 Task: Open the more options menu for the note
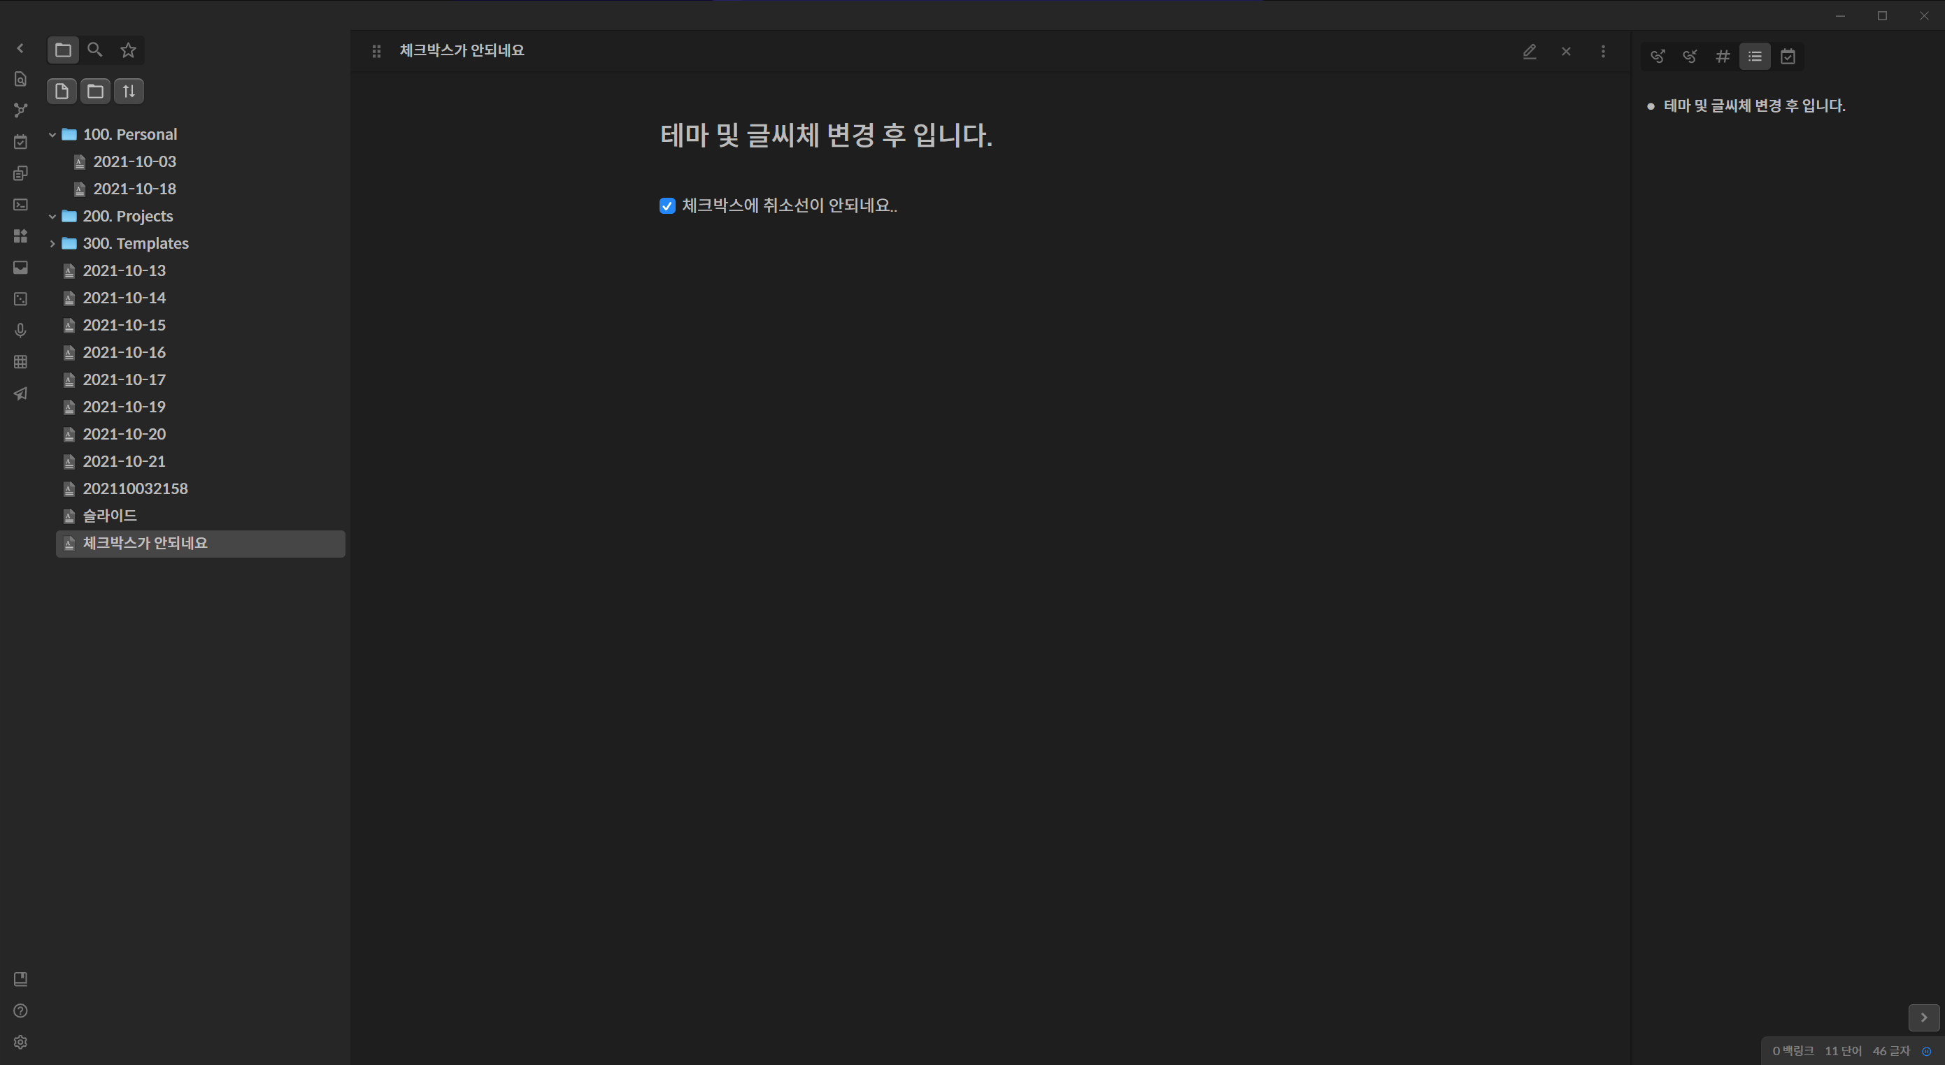click(1603, 51)
